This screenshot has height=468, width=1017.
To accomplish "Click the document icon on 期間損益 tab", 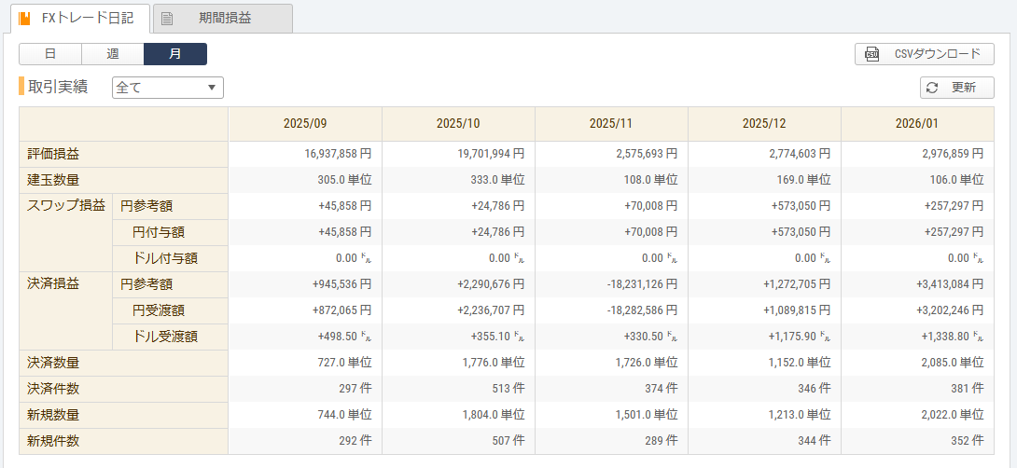I will click(167, 19).
